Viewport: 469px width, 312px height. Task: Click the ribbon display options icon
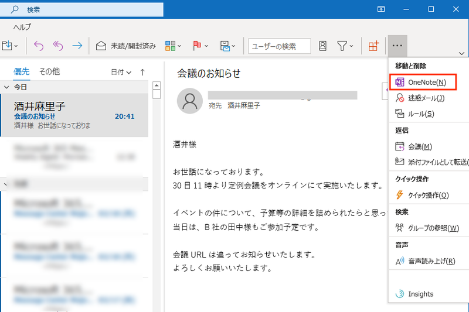point(380,9)
